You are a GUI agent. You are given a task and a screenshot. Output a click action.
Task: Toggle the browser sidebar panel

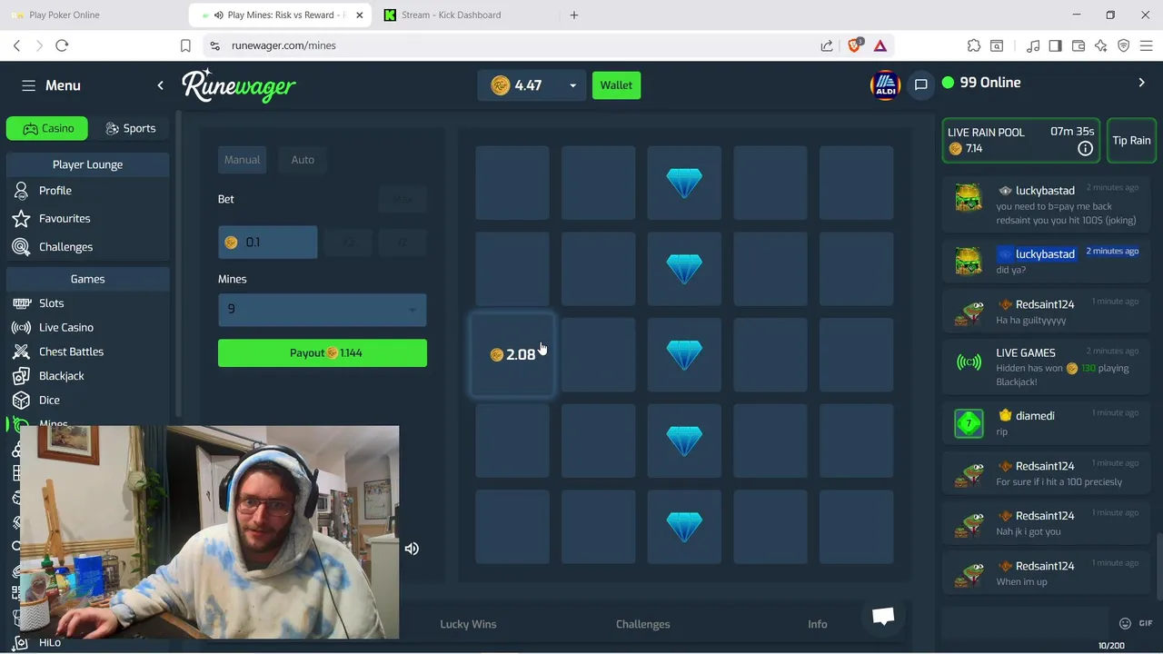coord(1056,45)
